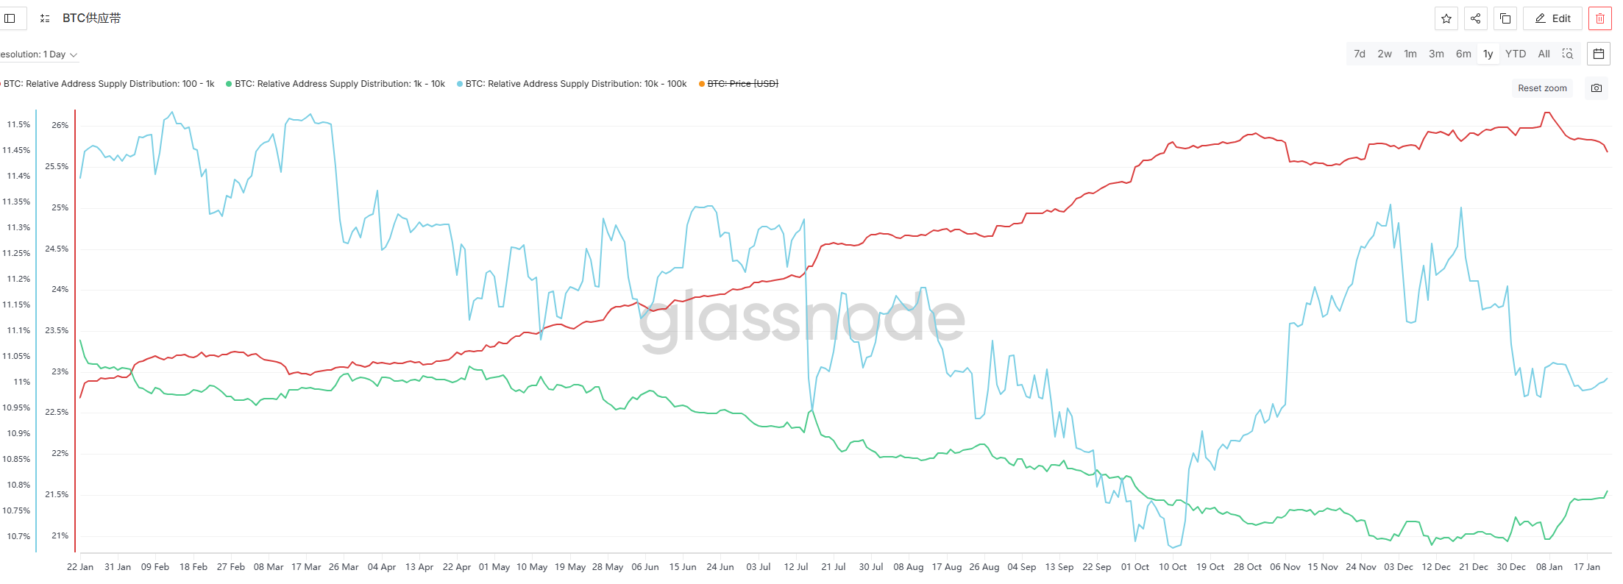Screen dimensions: 1623x584
Task: Select the 3m time range
Action: coord(1436,54)
